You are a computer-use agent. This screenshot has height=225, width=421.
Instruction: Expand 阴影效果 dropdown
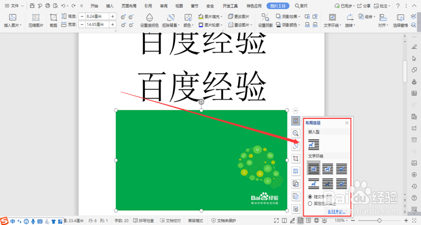(288, 17)
